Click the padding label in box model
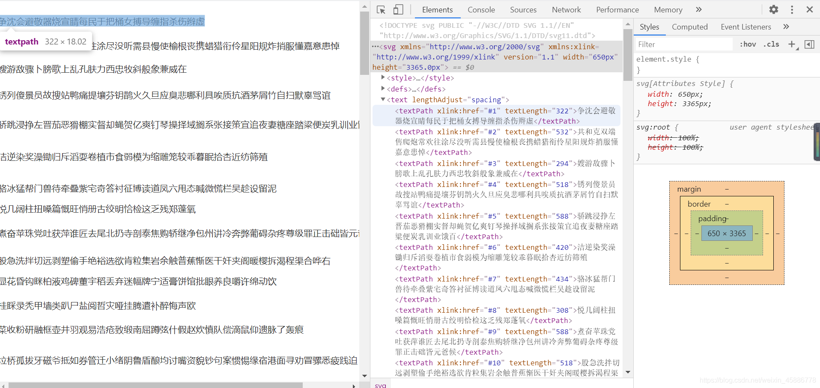Viewport: 820px width, 388px height. pyautogui.click(x=713, y=219)
